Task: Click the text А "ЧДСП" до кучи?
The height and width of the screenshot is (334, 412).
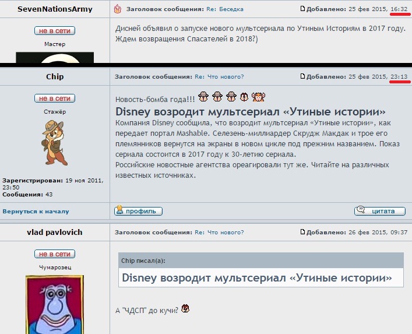Action: (147, 310)
